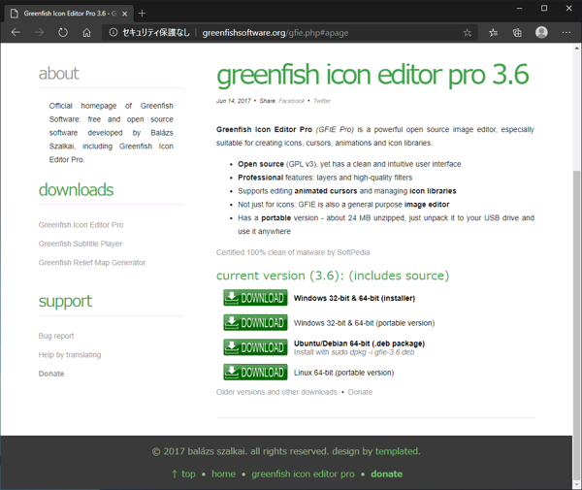Download Ubuntu/Debian 64-bit .deb package

(x=255, y=347)
